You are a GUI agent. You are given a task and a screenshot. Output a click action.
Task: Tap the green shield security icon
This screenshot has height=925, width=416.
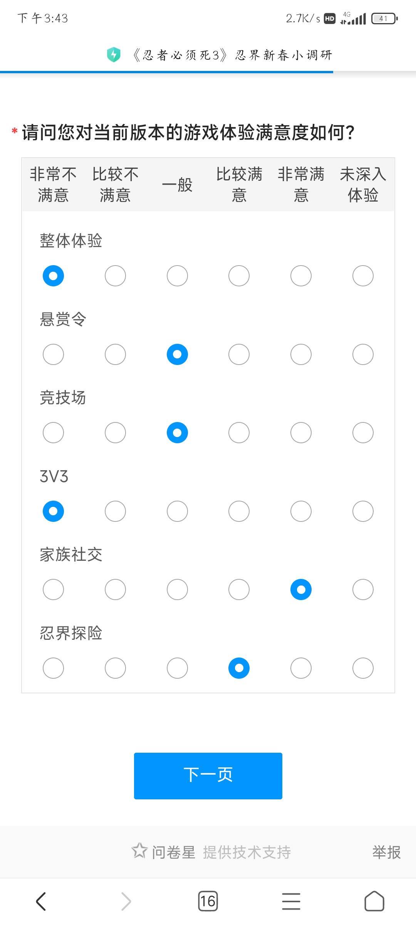[x=114, y=55]
